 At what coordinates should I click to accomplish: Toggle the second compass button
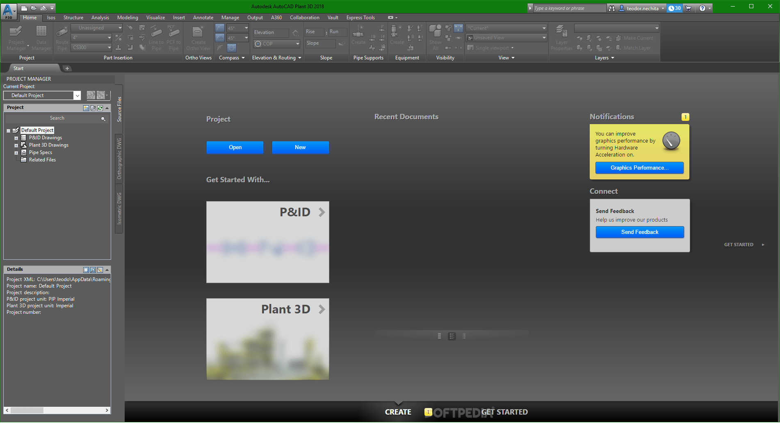pos(220,38)
